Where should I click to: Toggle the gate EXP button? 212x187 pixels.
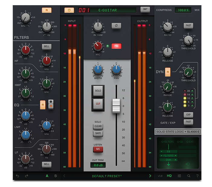click(188, 115)
